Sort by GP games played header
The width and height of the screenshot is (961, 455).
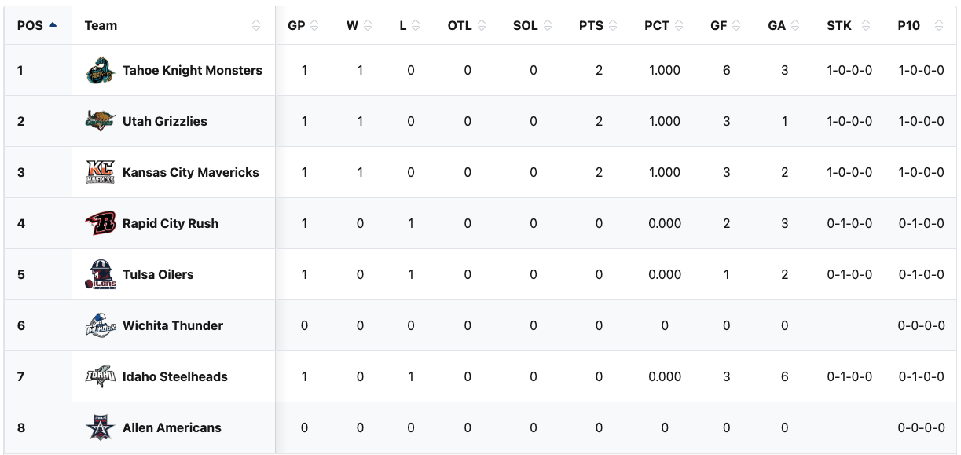pyautogui.click(x=303, y=25)
